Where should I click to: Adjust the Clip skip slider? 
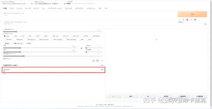(x=80, y=4)
